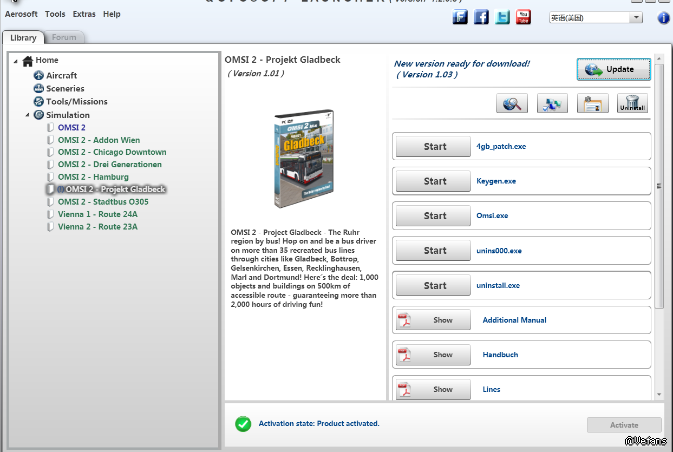Select the Simulation category
Screen dimensions: 673x452
tap(68, 115)
